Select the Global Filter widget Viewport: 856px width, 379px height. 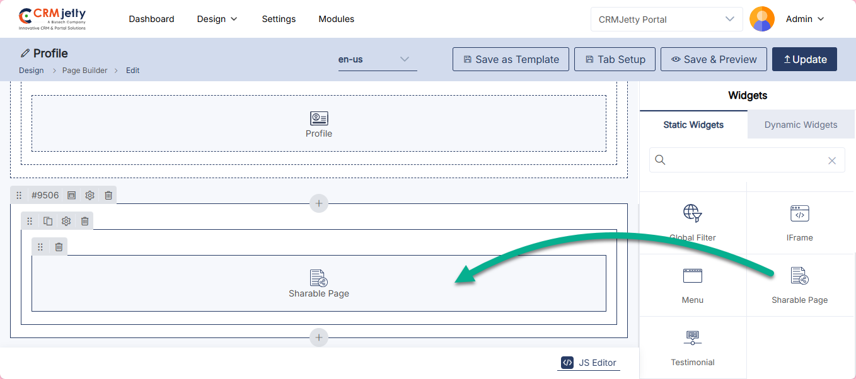click(x=693, y=223)
